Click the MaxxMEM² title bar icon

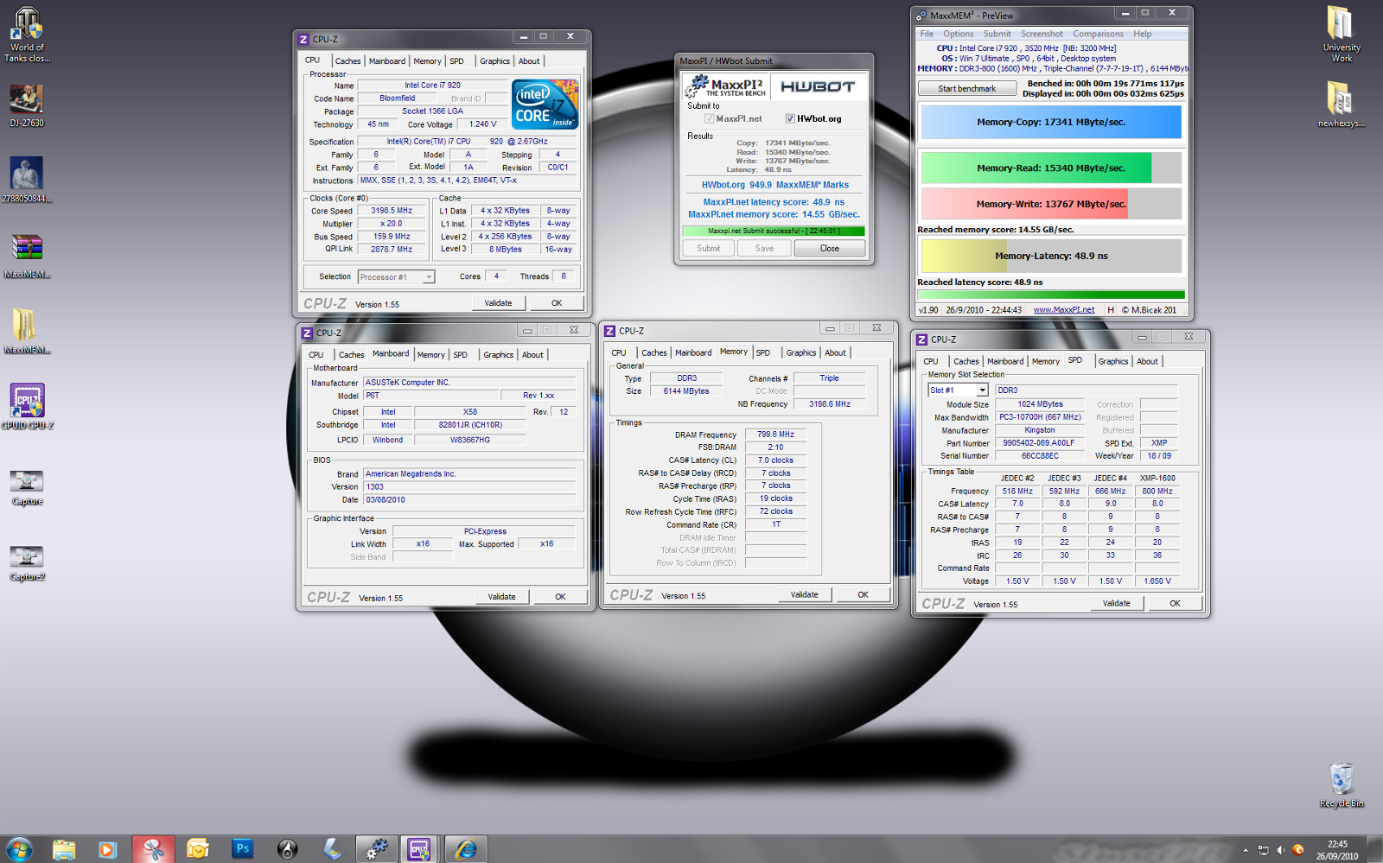tap(921, 16)
